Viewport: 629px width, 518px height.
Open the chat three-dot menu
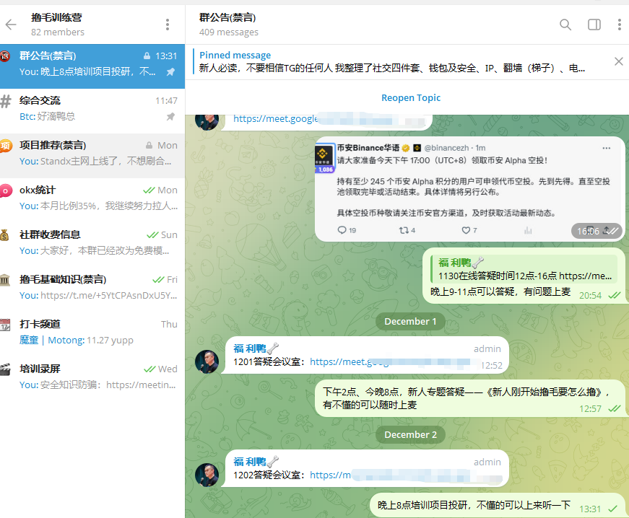pyautogui.click(x=620, y=24)
